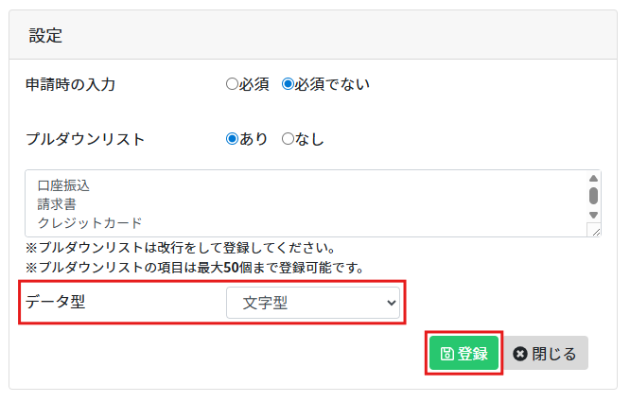This screenshot has height=402, width=630.
Task: Click the プルダウンリスト label
Action: click(85, 139)
